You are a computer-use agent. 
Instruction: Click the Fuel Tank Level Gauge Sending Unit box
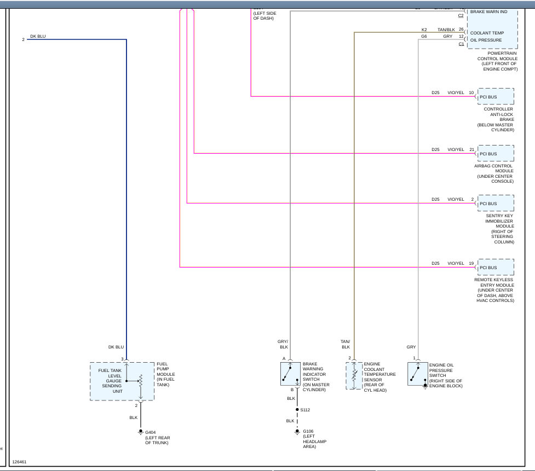(x=122, y=381)
